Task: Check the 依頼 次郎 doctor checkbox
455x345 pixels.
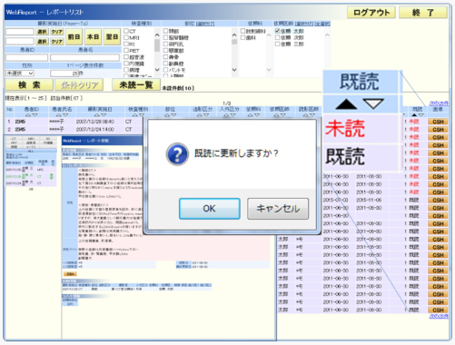Action: [277, 37]
